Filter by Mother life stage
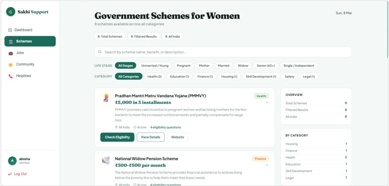This screenshot has height=186, width=389. click(204, 66)
